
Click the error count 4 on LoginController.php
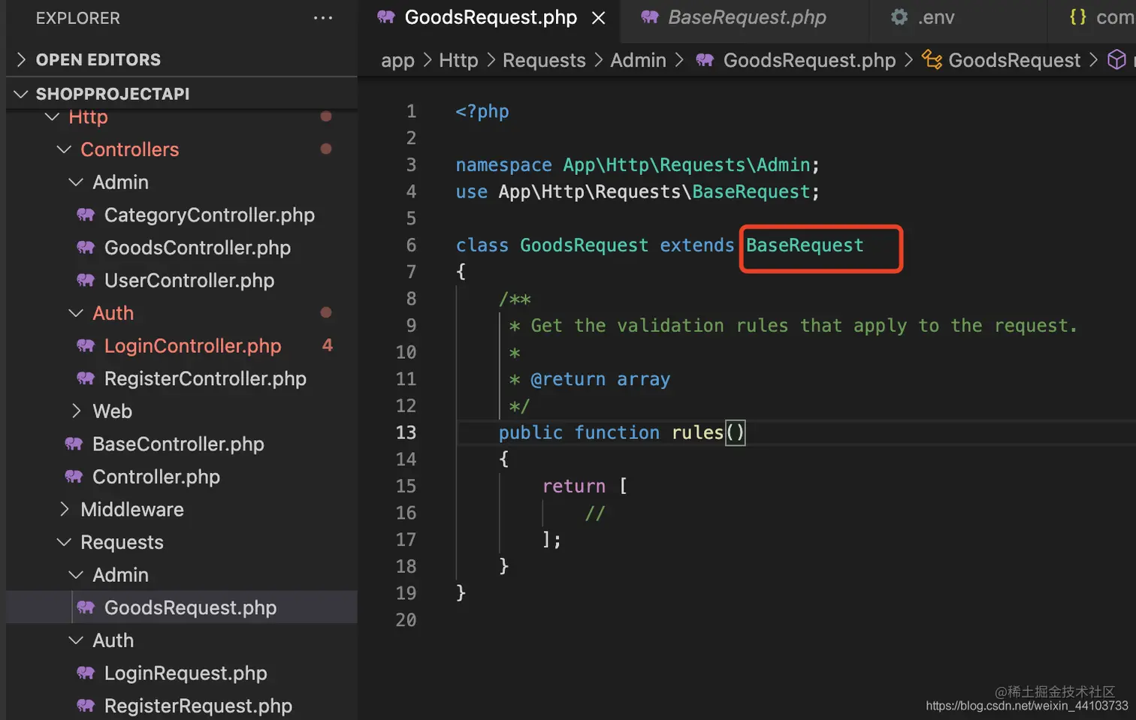tap(327, 345)
